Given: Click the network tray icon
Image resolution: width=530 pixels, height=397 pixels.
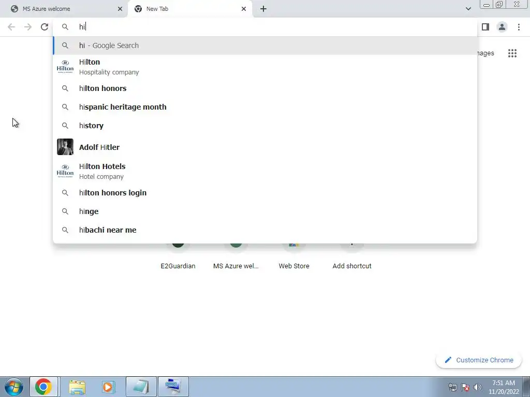Looking at the screenshot, I should pyautogui.click(x=452, y=387).
